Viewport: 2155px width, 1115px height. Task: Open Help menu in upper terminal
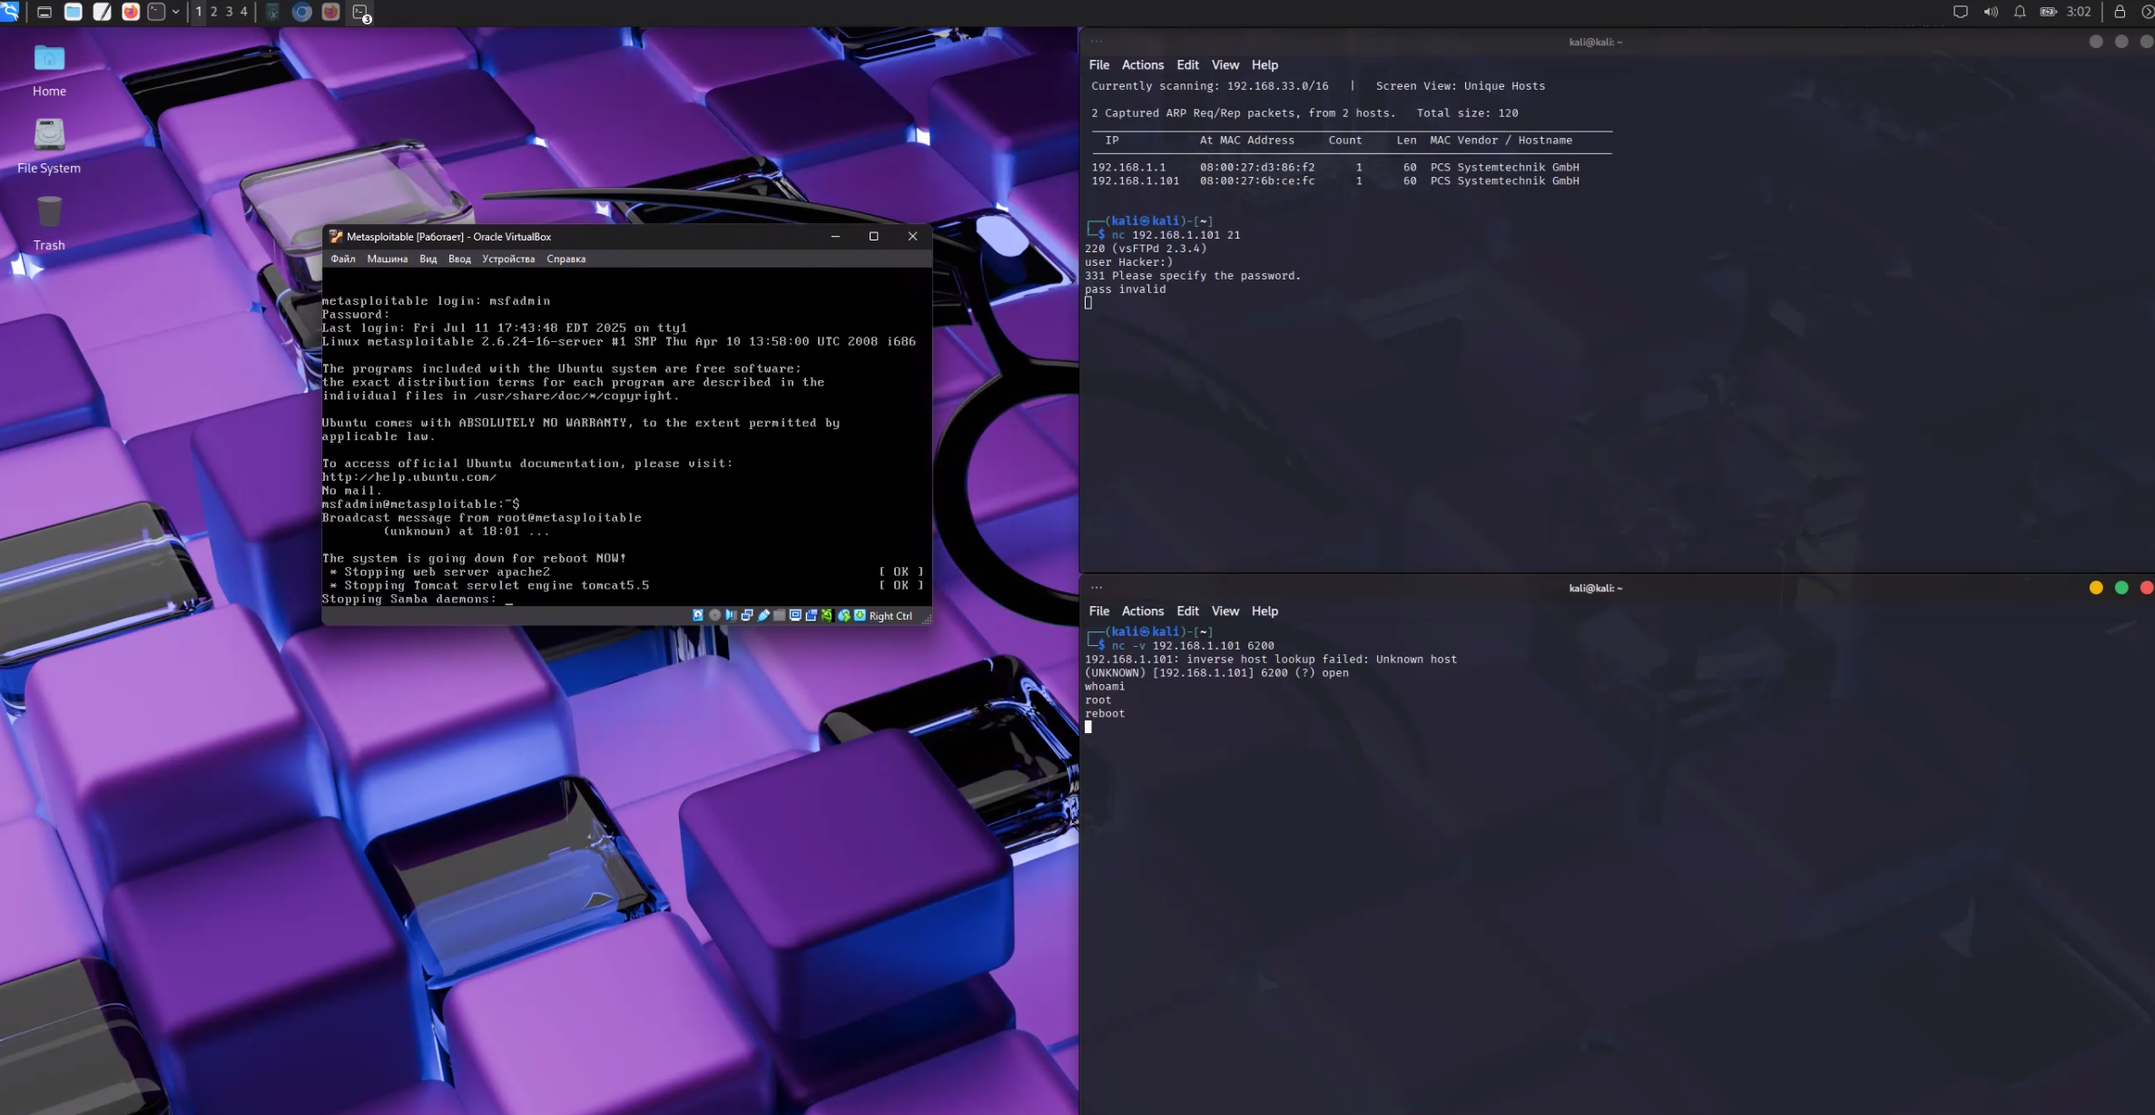[x=1264, y=64]
